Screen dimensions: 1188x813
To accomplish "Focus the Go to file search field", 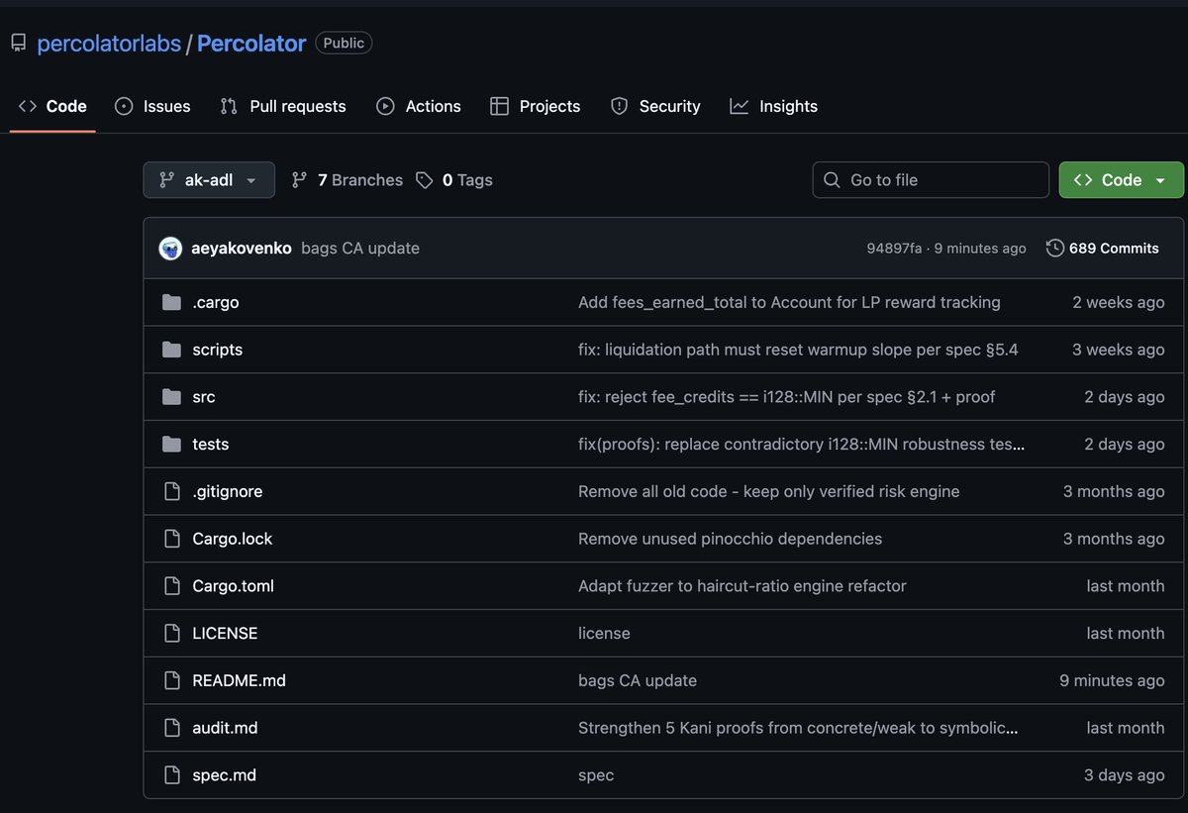I will [x=931, y=180].
